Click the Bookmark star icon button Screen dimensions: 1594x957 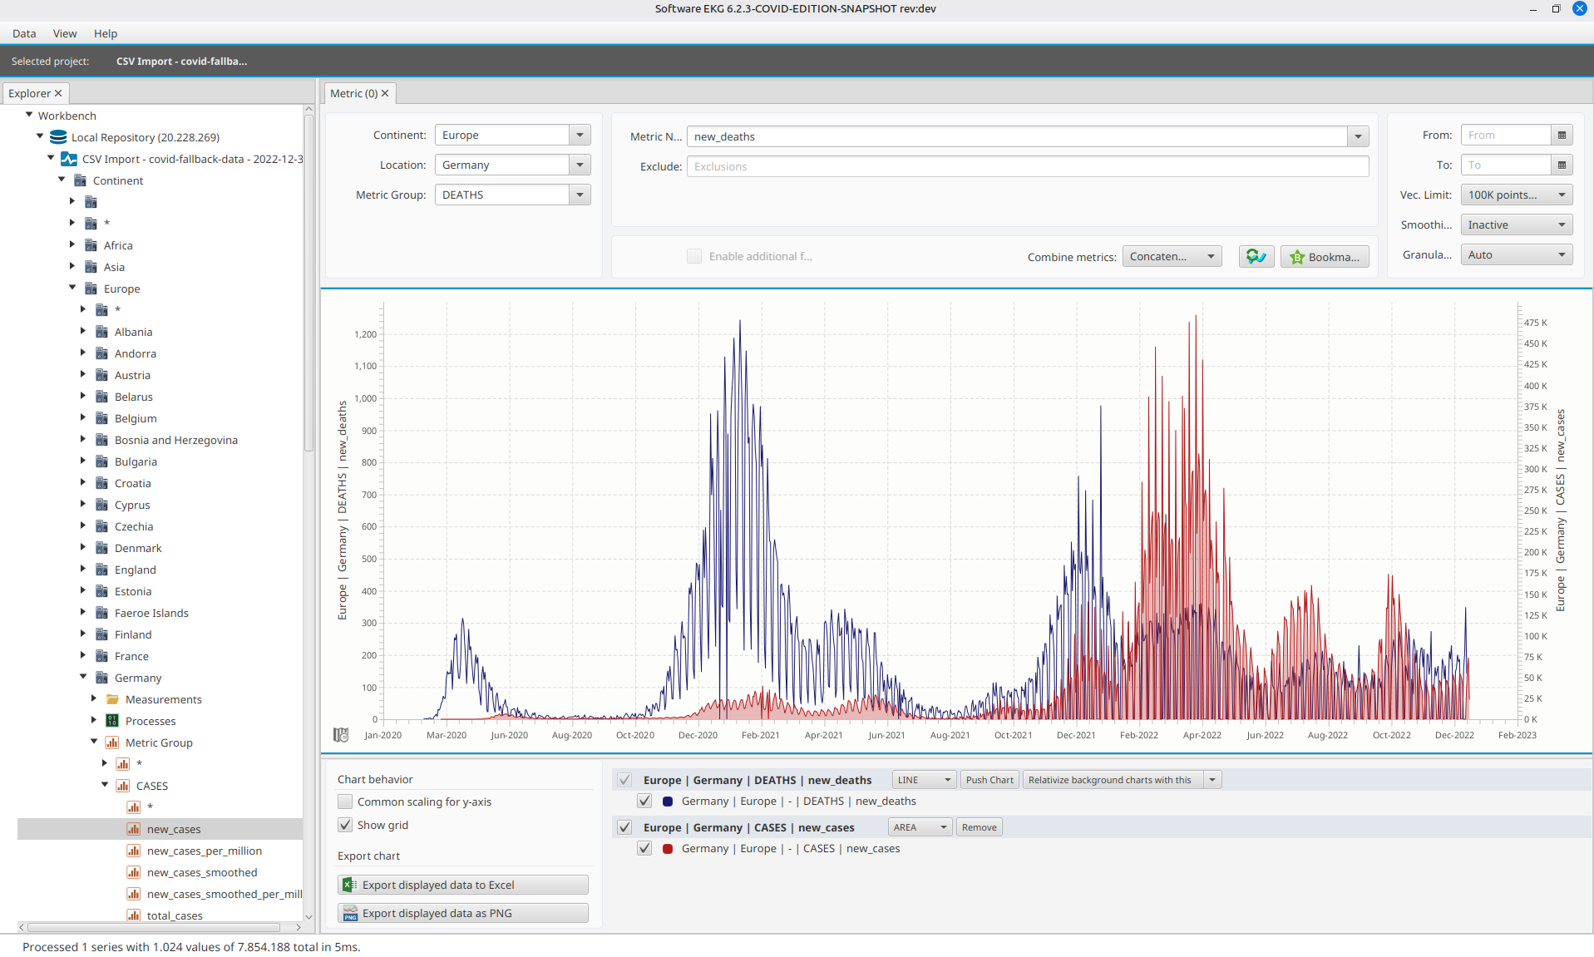point(1297,258)
